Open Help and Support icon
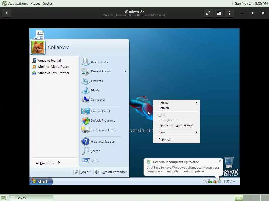269x201 pixels. 85,142
